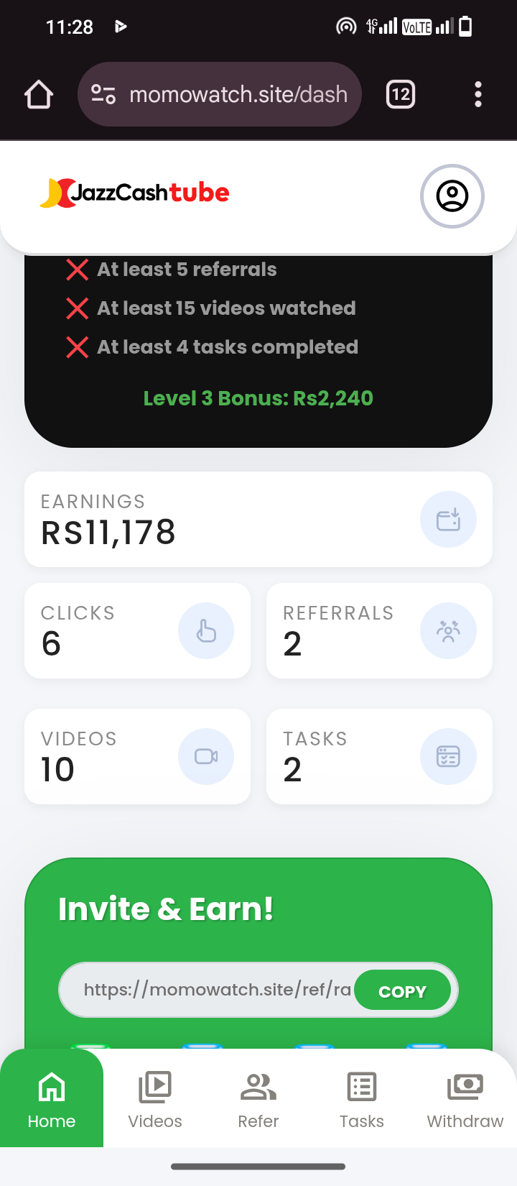
Task: Open the browser three-dot menu
Action: [x=478, y=94]
